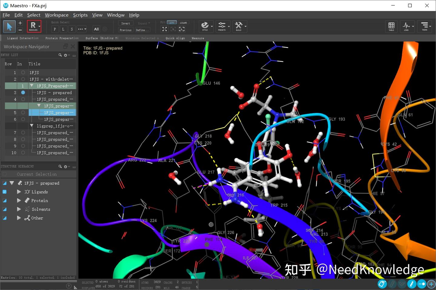Open the Build tools icon
The image size is (436, 290).
click(x=239, y=26)
